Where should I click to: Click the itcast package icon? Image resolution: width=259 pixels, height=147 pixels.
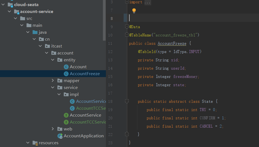(47, 46)
